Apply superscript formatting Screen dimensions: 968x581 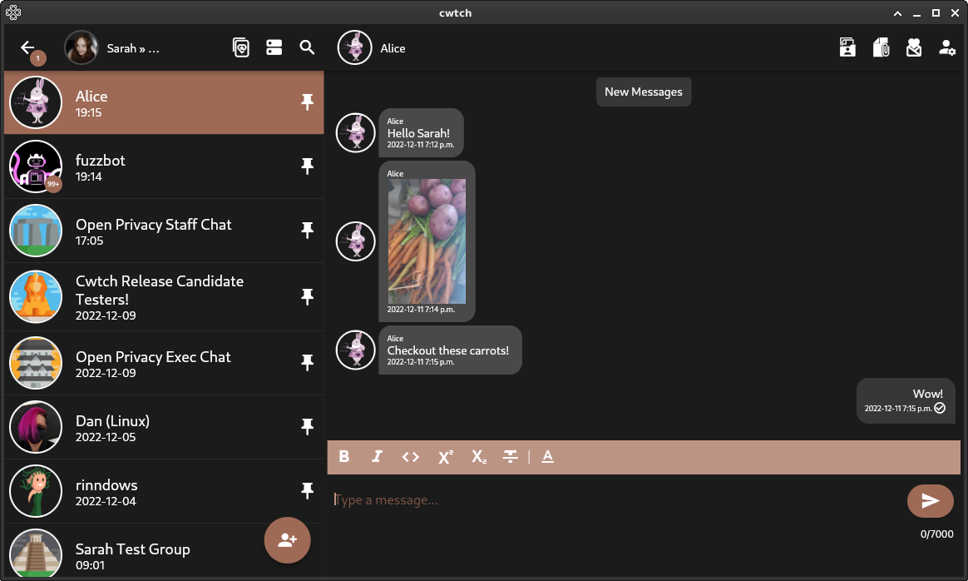point(445,457)
